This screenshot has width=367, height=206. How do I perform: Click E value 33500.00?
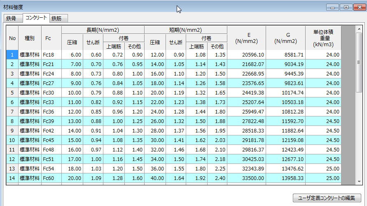(246, 178)
